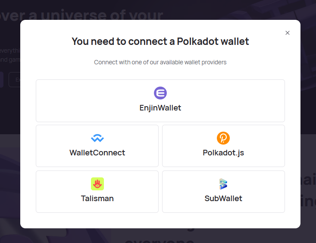Click the 'Connect with one of' subtitle

160,62
